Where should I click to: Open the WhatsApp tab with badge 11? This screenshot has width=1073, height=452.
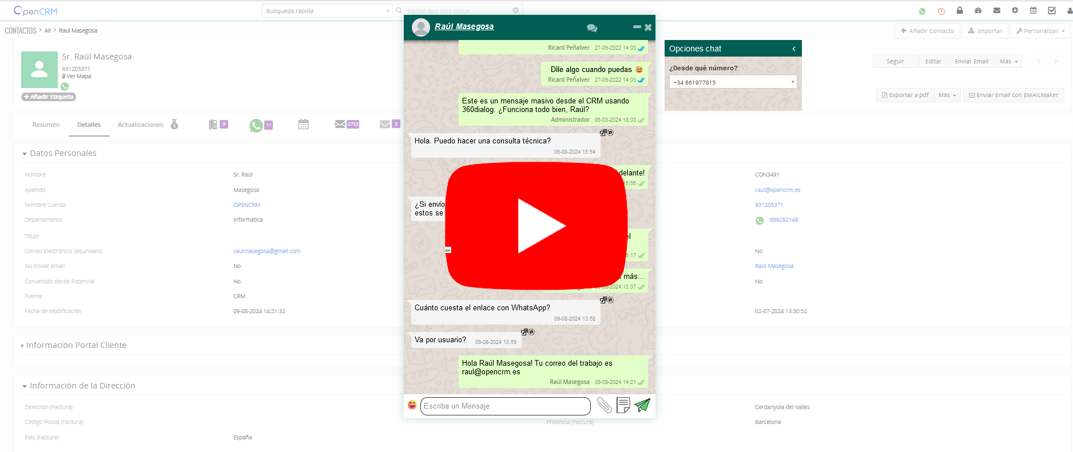click(261, 125)
